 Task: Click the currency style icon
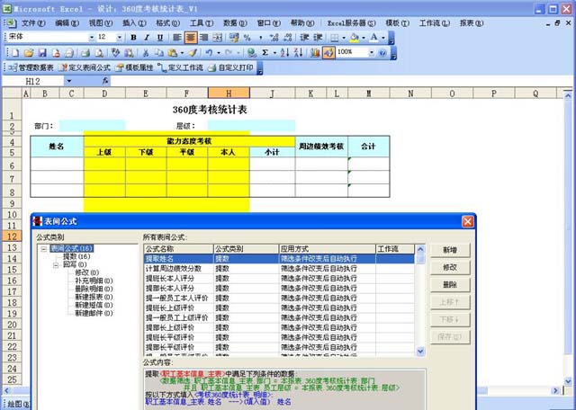tap(234, 37)
